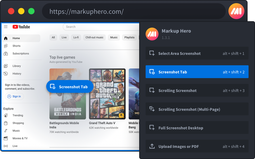Click the icon on floating Screenshot Tab button
Image resolution: width=255 pixels, height=159 pixels.
click(x=53, y=86)
